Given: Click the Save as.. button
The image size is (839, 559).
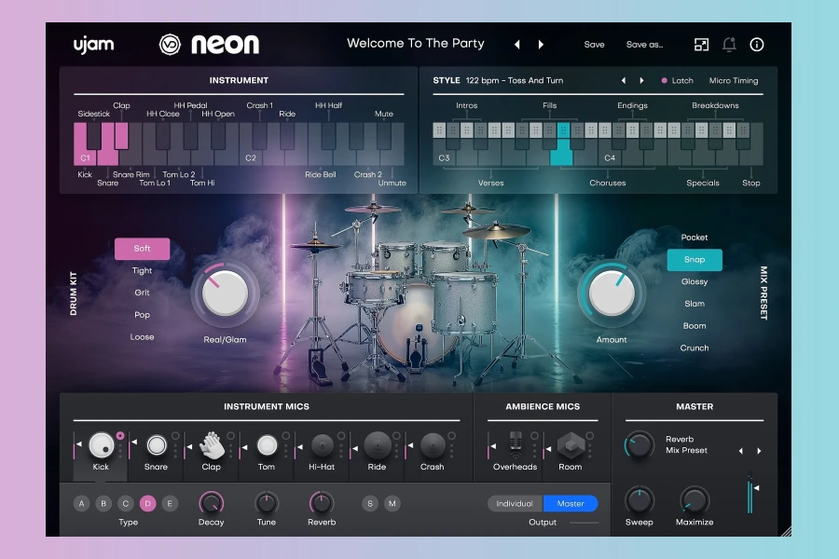Looking at the screenshot, I should tap(644, 45).
